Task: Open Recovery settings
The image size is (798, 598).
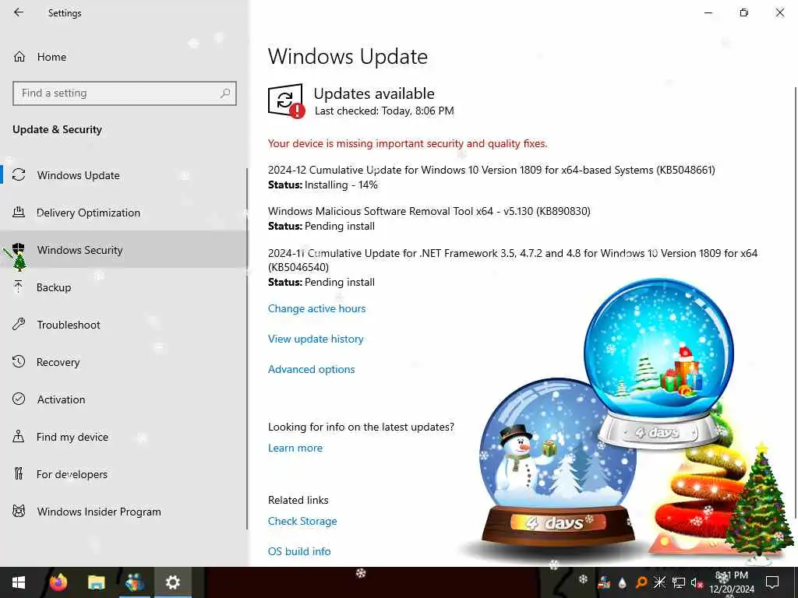Action: click(x=125, y=362)
